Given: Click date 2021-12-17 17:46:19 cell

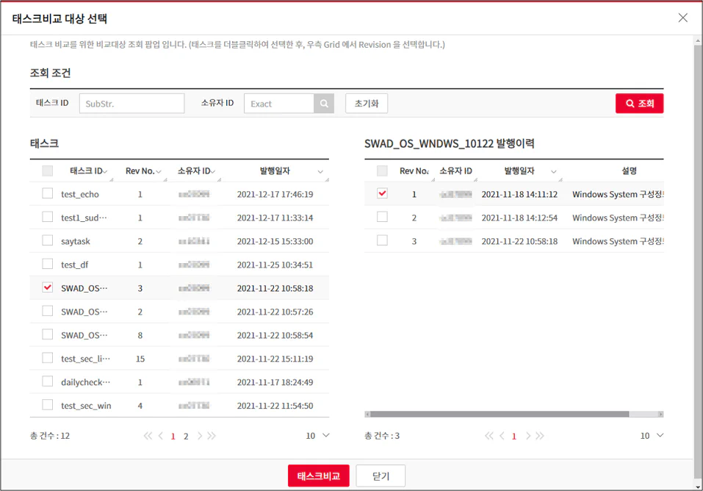Looking at the screenshot, I should pos(275,194).
